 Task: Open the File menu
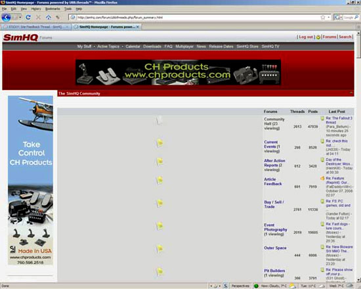[x=4, y=9]
